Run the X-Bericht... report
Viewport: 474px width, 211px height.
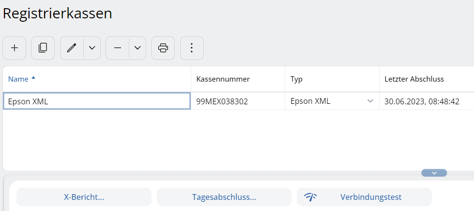pyautogui.click(x=84, y=197)
